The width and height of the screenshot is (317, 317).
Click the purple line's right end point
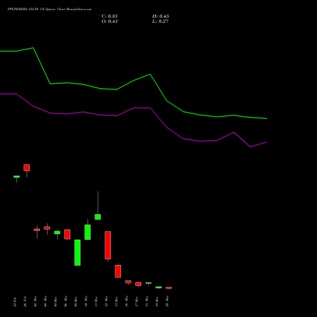click(x=267, y=142)
